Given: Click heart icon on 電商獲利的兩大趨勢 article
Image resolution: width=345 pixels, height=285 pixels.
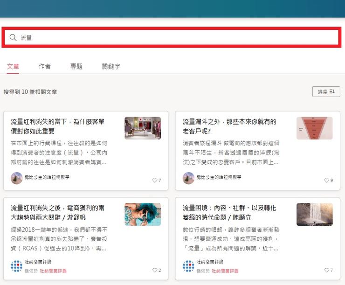Looking at the screenshot, I should click(155, 270).
